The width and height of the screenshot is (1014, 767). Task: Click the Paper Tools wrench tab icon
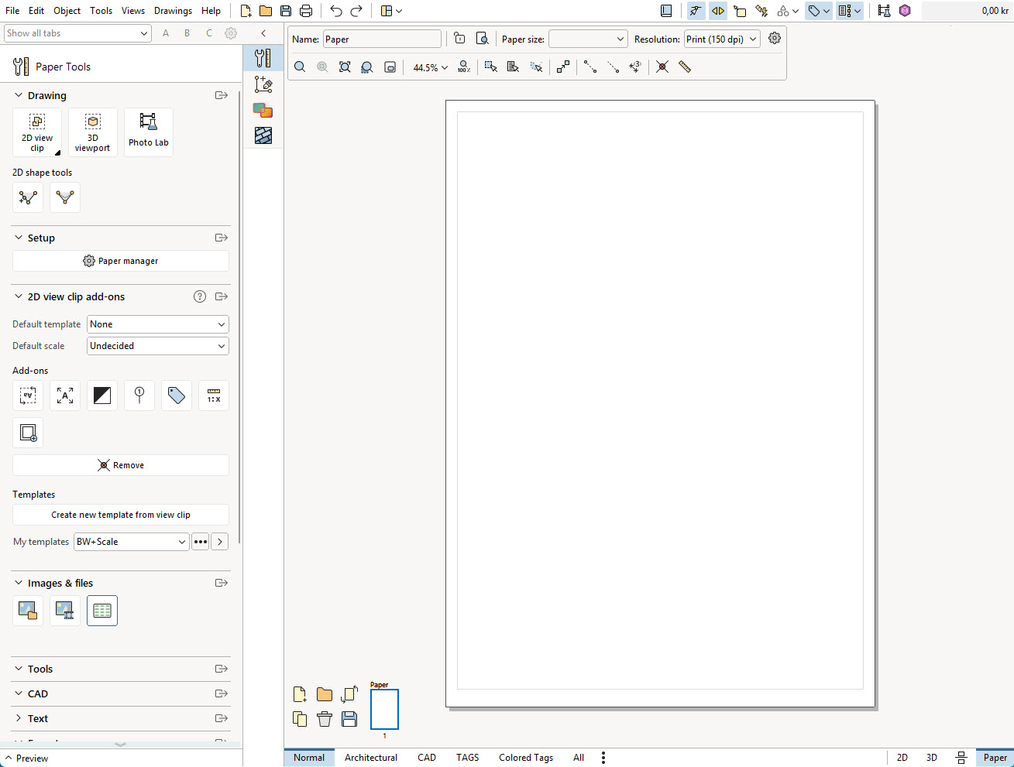tap(263, 58)
